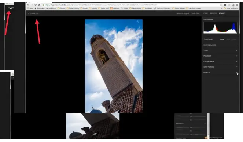243x142 pixels.
Task: Click Undo Edits
Action: pyautogui.click(x=195, y=14)
